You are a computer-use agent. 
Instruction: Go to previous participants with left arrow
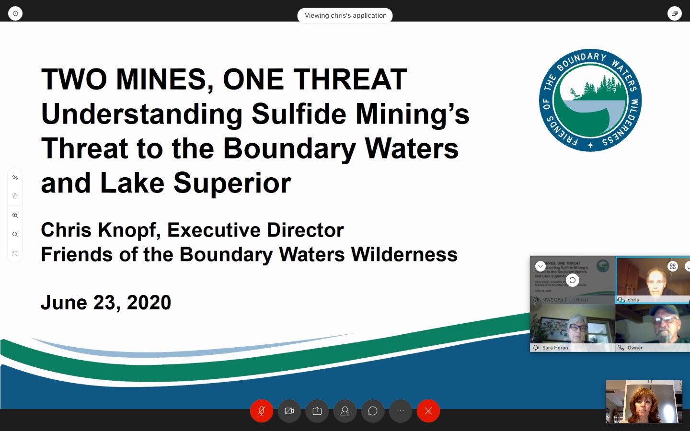click(535, 304)
